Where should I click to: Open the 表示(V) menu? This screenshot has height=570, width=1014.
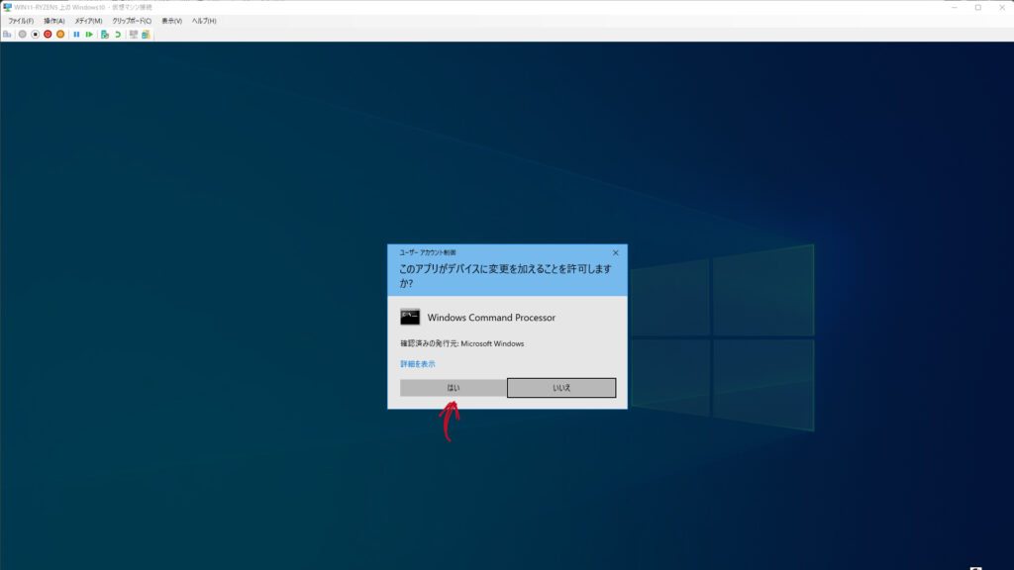(x=171, y=21)
